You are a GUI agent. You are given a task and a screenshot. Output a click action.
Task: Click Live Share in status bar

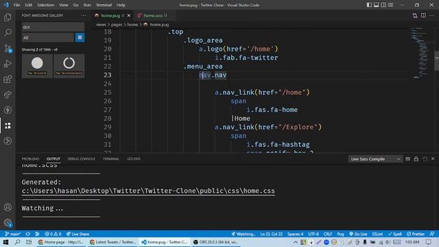78,234
